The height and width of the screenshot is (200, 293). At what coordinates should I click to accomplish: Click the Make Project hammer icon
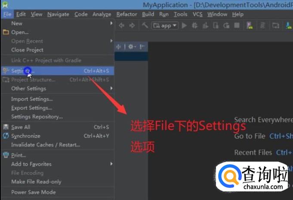(145, 25)
